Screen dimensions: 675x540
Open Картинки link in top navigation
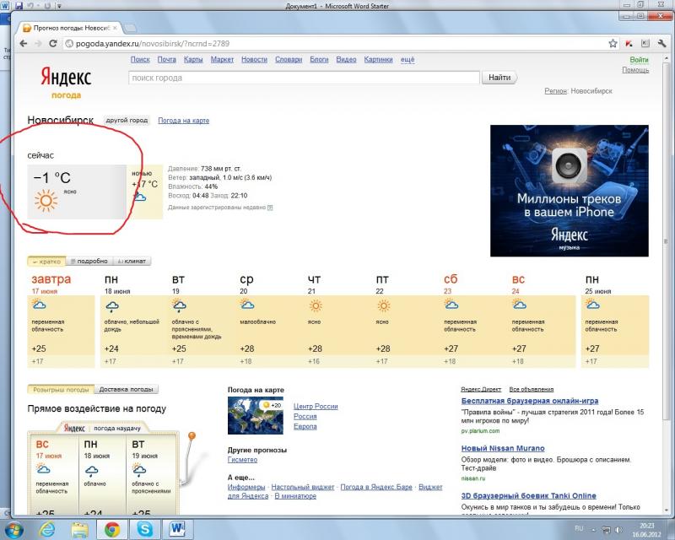(x=378, y=59)
